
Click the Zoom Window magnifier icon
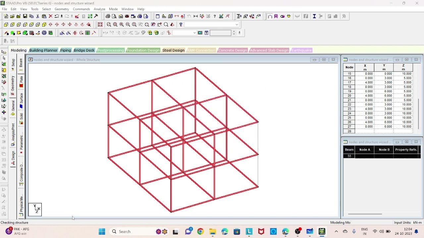click(109, 24)
